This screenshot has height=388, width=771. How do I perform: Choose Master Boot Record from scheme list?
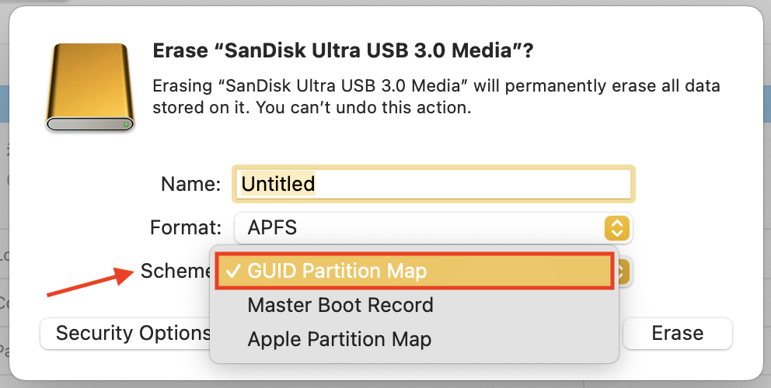[340, 305]
